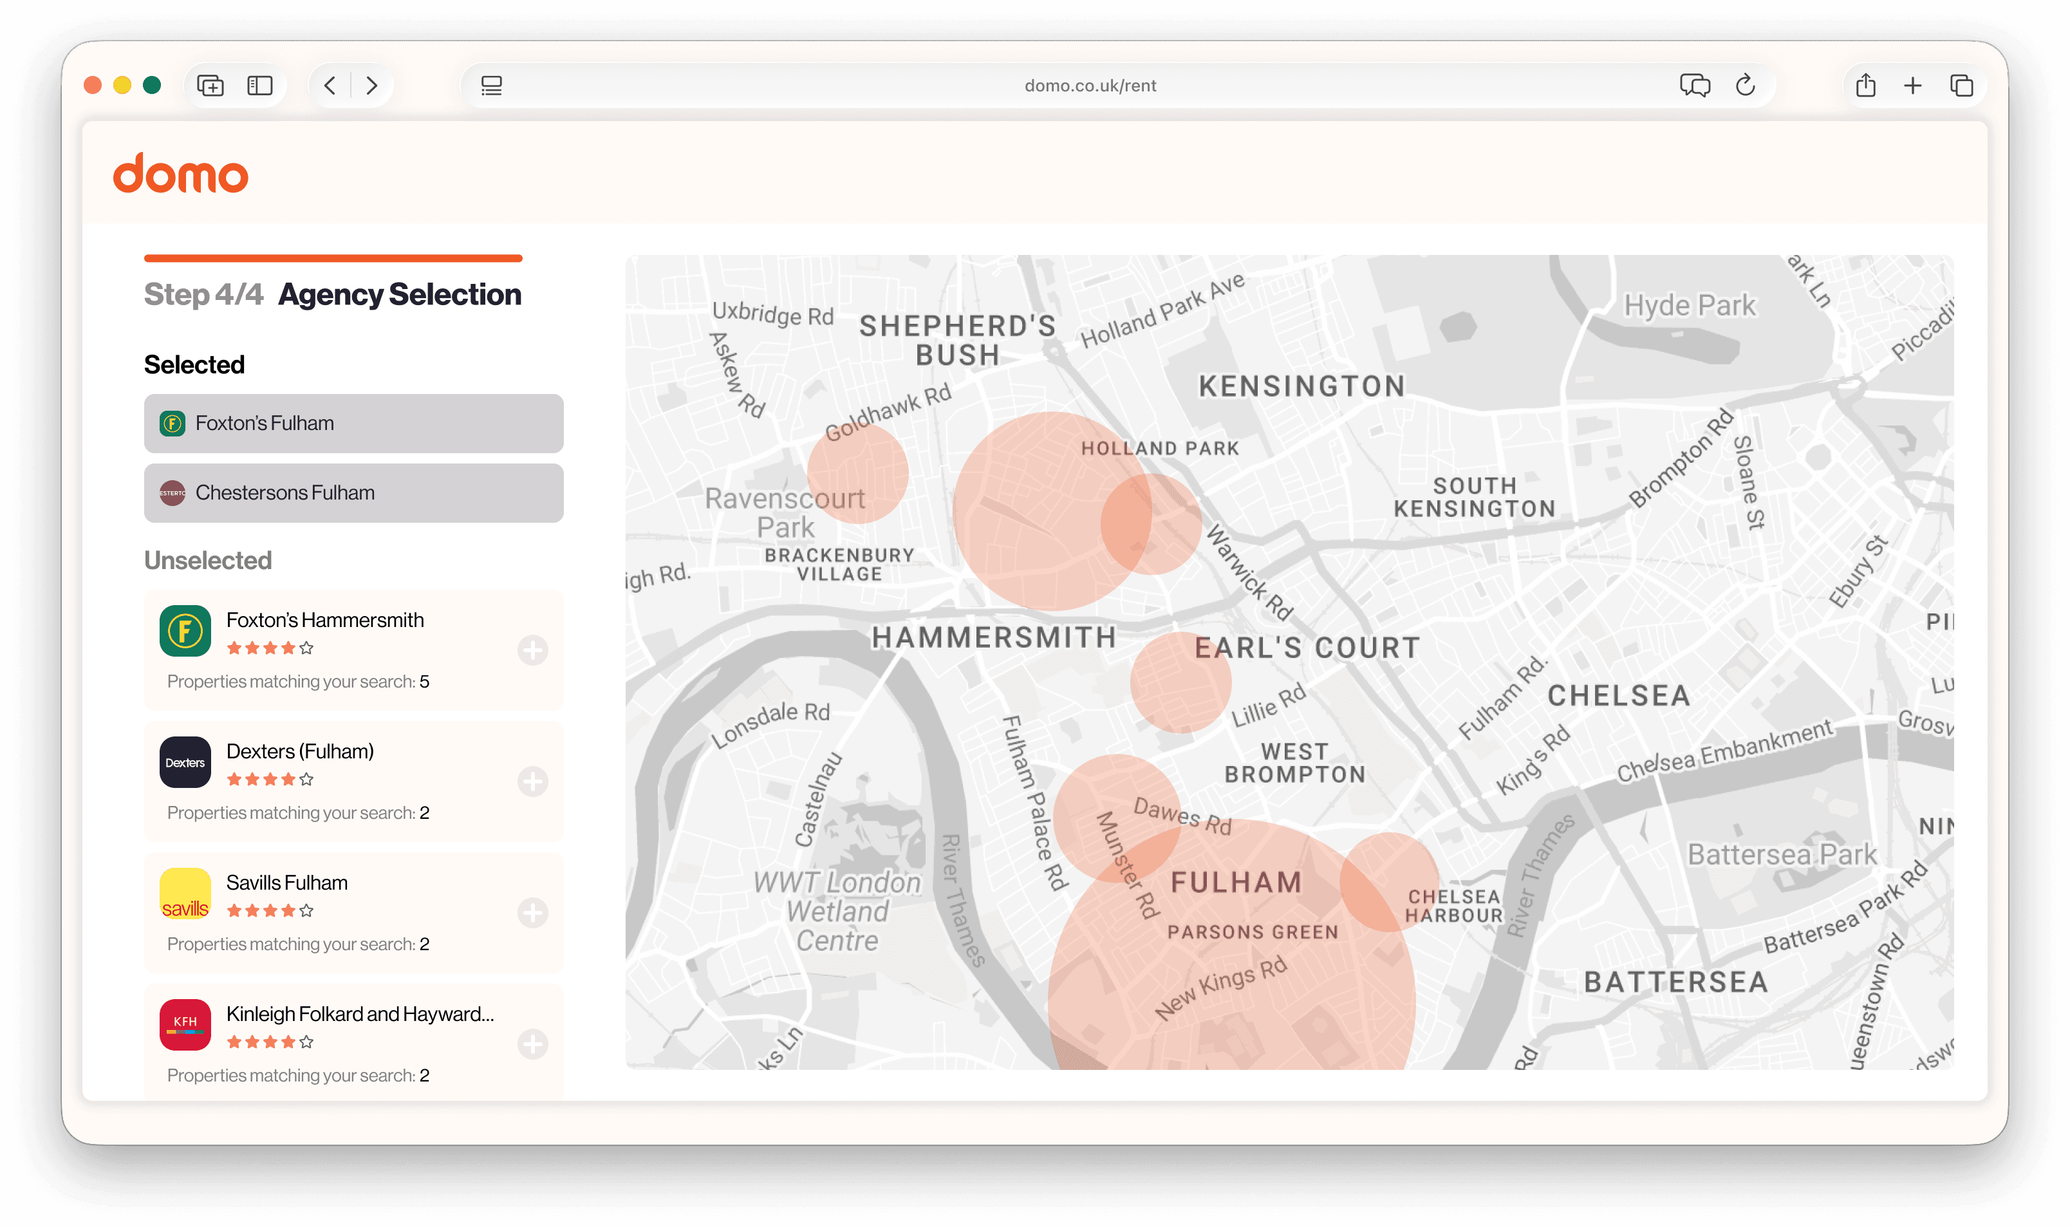Viewport: 2070px width, 1227px height.
Task: Click the Dexters agency logo
Action: 185,762
